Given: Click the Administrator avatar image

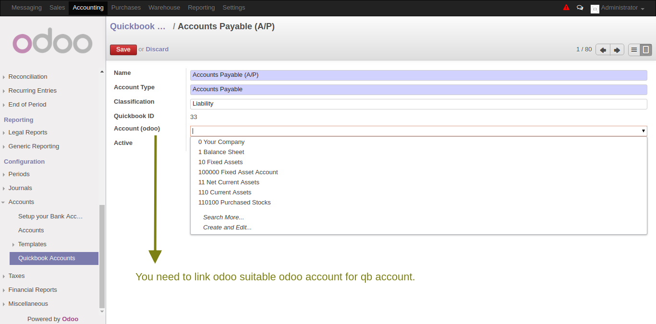Looking at the screenshot, I should [595, 9].
